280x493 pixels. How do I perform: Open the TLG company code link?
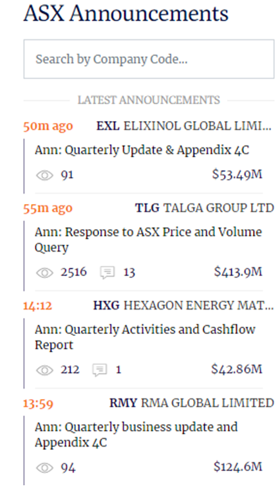tap(147, 208)
